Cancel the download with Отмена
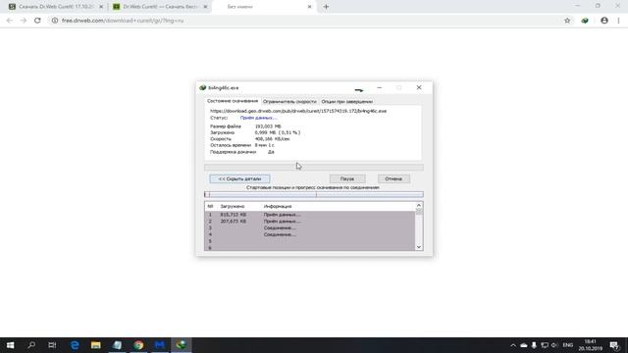Image resolution: width=628 pixels, height=353 pixels. tap(393, 178)
